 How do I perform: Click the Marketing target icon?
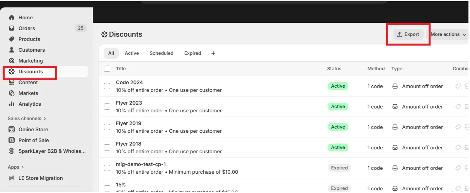tap(12, 61)
